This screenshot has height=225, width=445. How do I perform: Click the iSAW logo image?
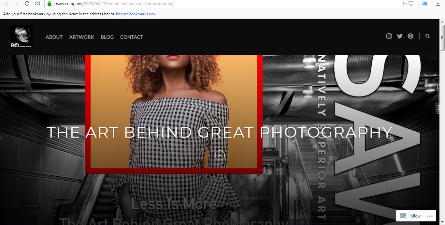tap(21, 37)
